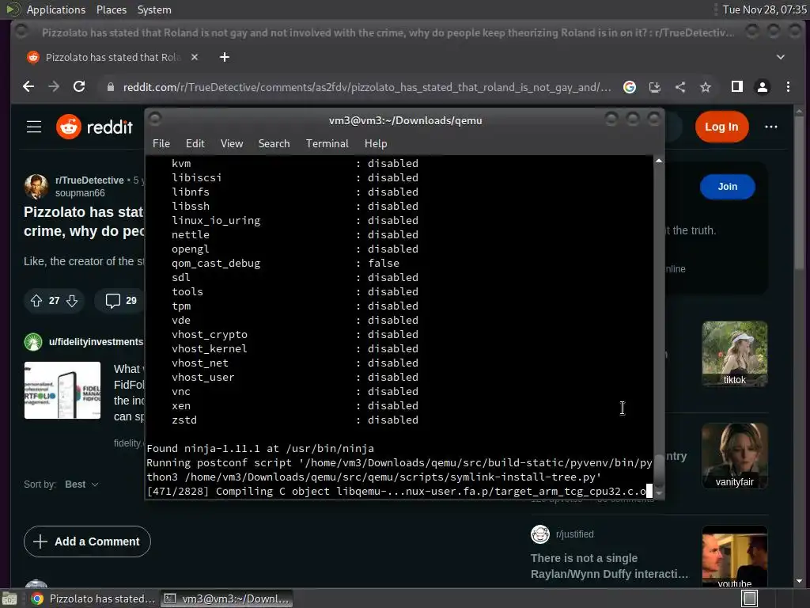Expand the Chrome tab search chevron

tap(781, 57)
